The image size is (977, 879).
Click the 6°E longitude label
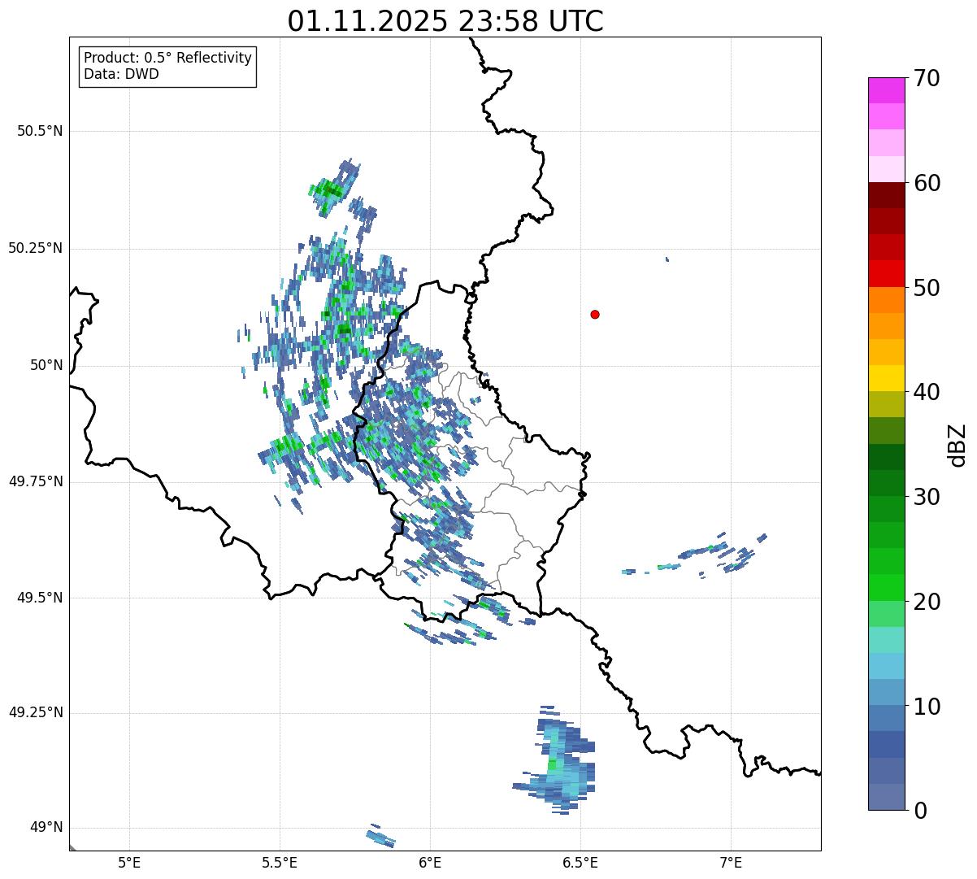point(430,863)
